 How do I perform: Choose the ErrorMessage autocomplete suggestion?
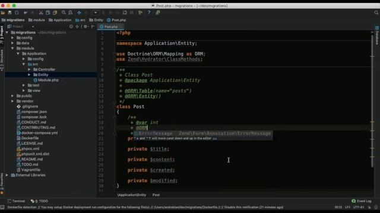[203, 133]
